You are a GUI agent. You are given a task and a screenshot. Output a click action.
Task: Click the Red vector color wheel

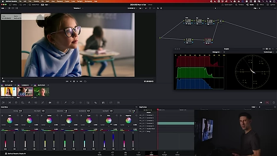tap(10, 120)
